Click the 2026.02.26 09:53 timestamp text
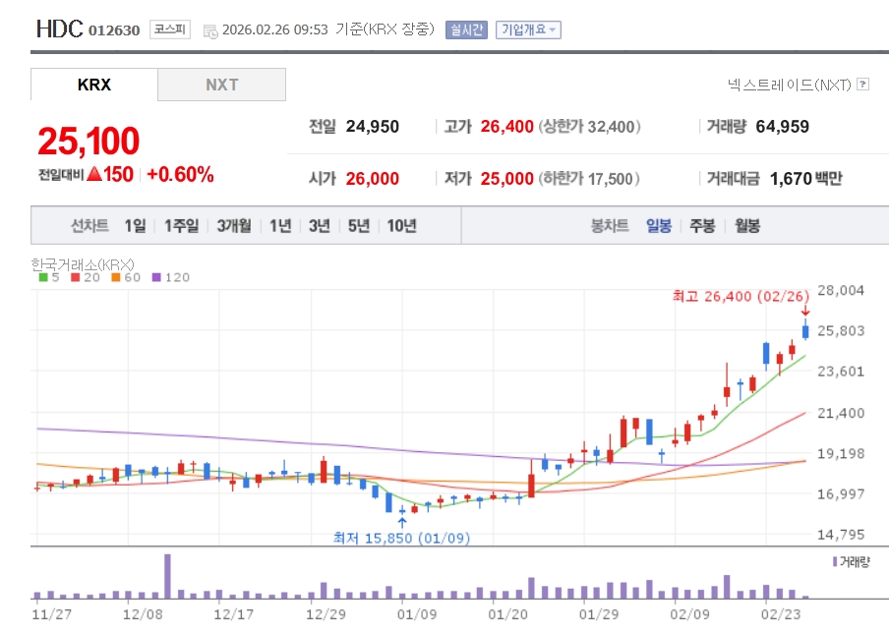The height and width of the screenshot is (633, 889). (x=275, y=29)
